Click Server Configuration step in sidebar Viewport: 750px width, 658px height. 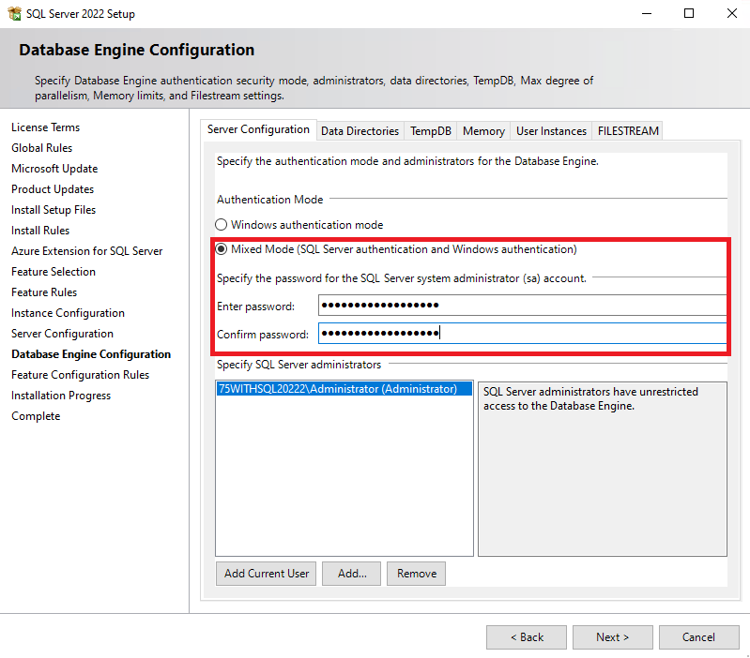[x=62, y=334]
